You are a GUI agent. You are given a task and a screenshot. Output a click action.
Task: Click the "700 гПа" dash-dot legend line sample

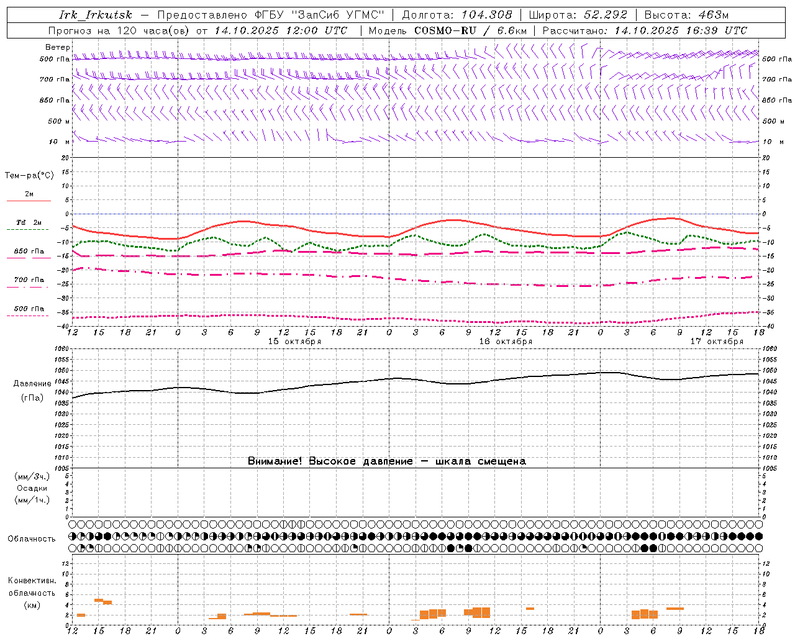[x=27, y=287]
